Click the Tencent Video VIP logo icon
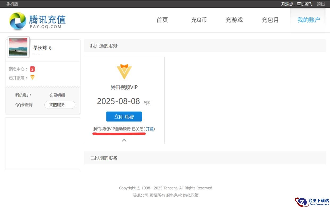330x207 pixels. (124, 71)
